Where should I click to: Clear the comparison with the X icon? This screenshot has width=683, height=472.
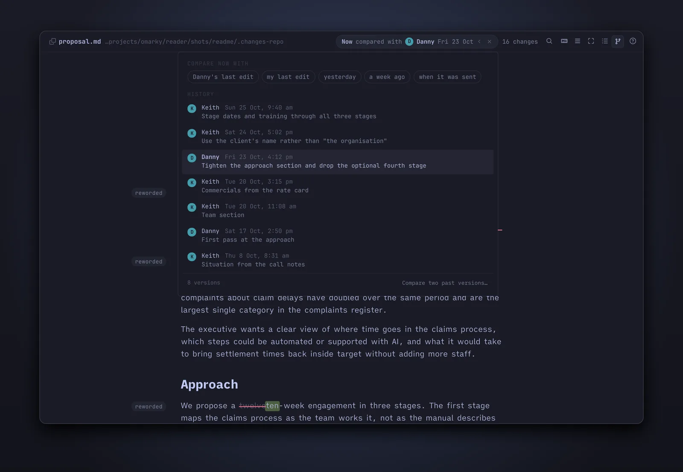[490, 41]
